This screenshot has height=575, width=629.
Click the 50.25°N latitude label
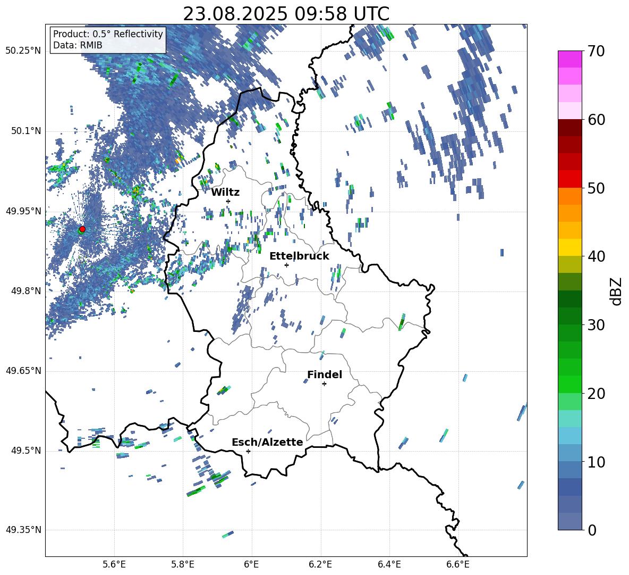coord(23,51)
